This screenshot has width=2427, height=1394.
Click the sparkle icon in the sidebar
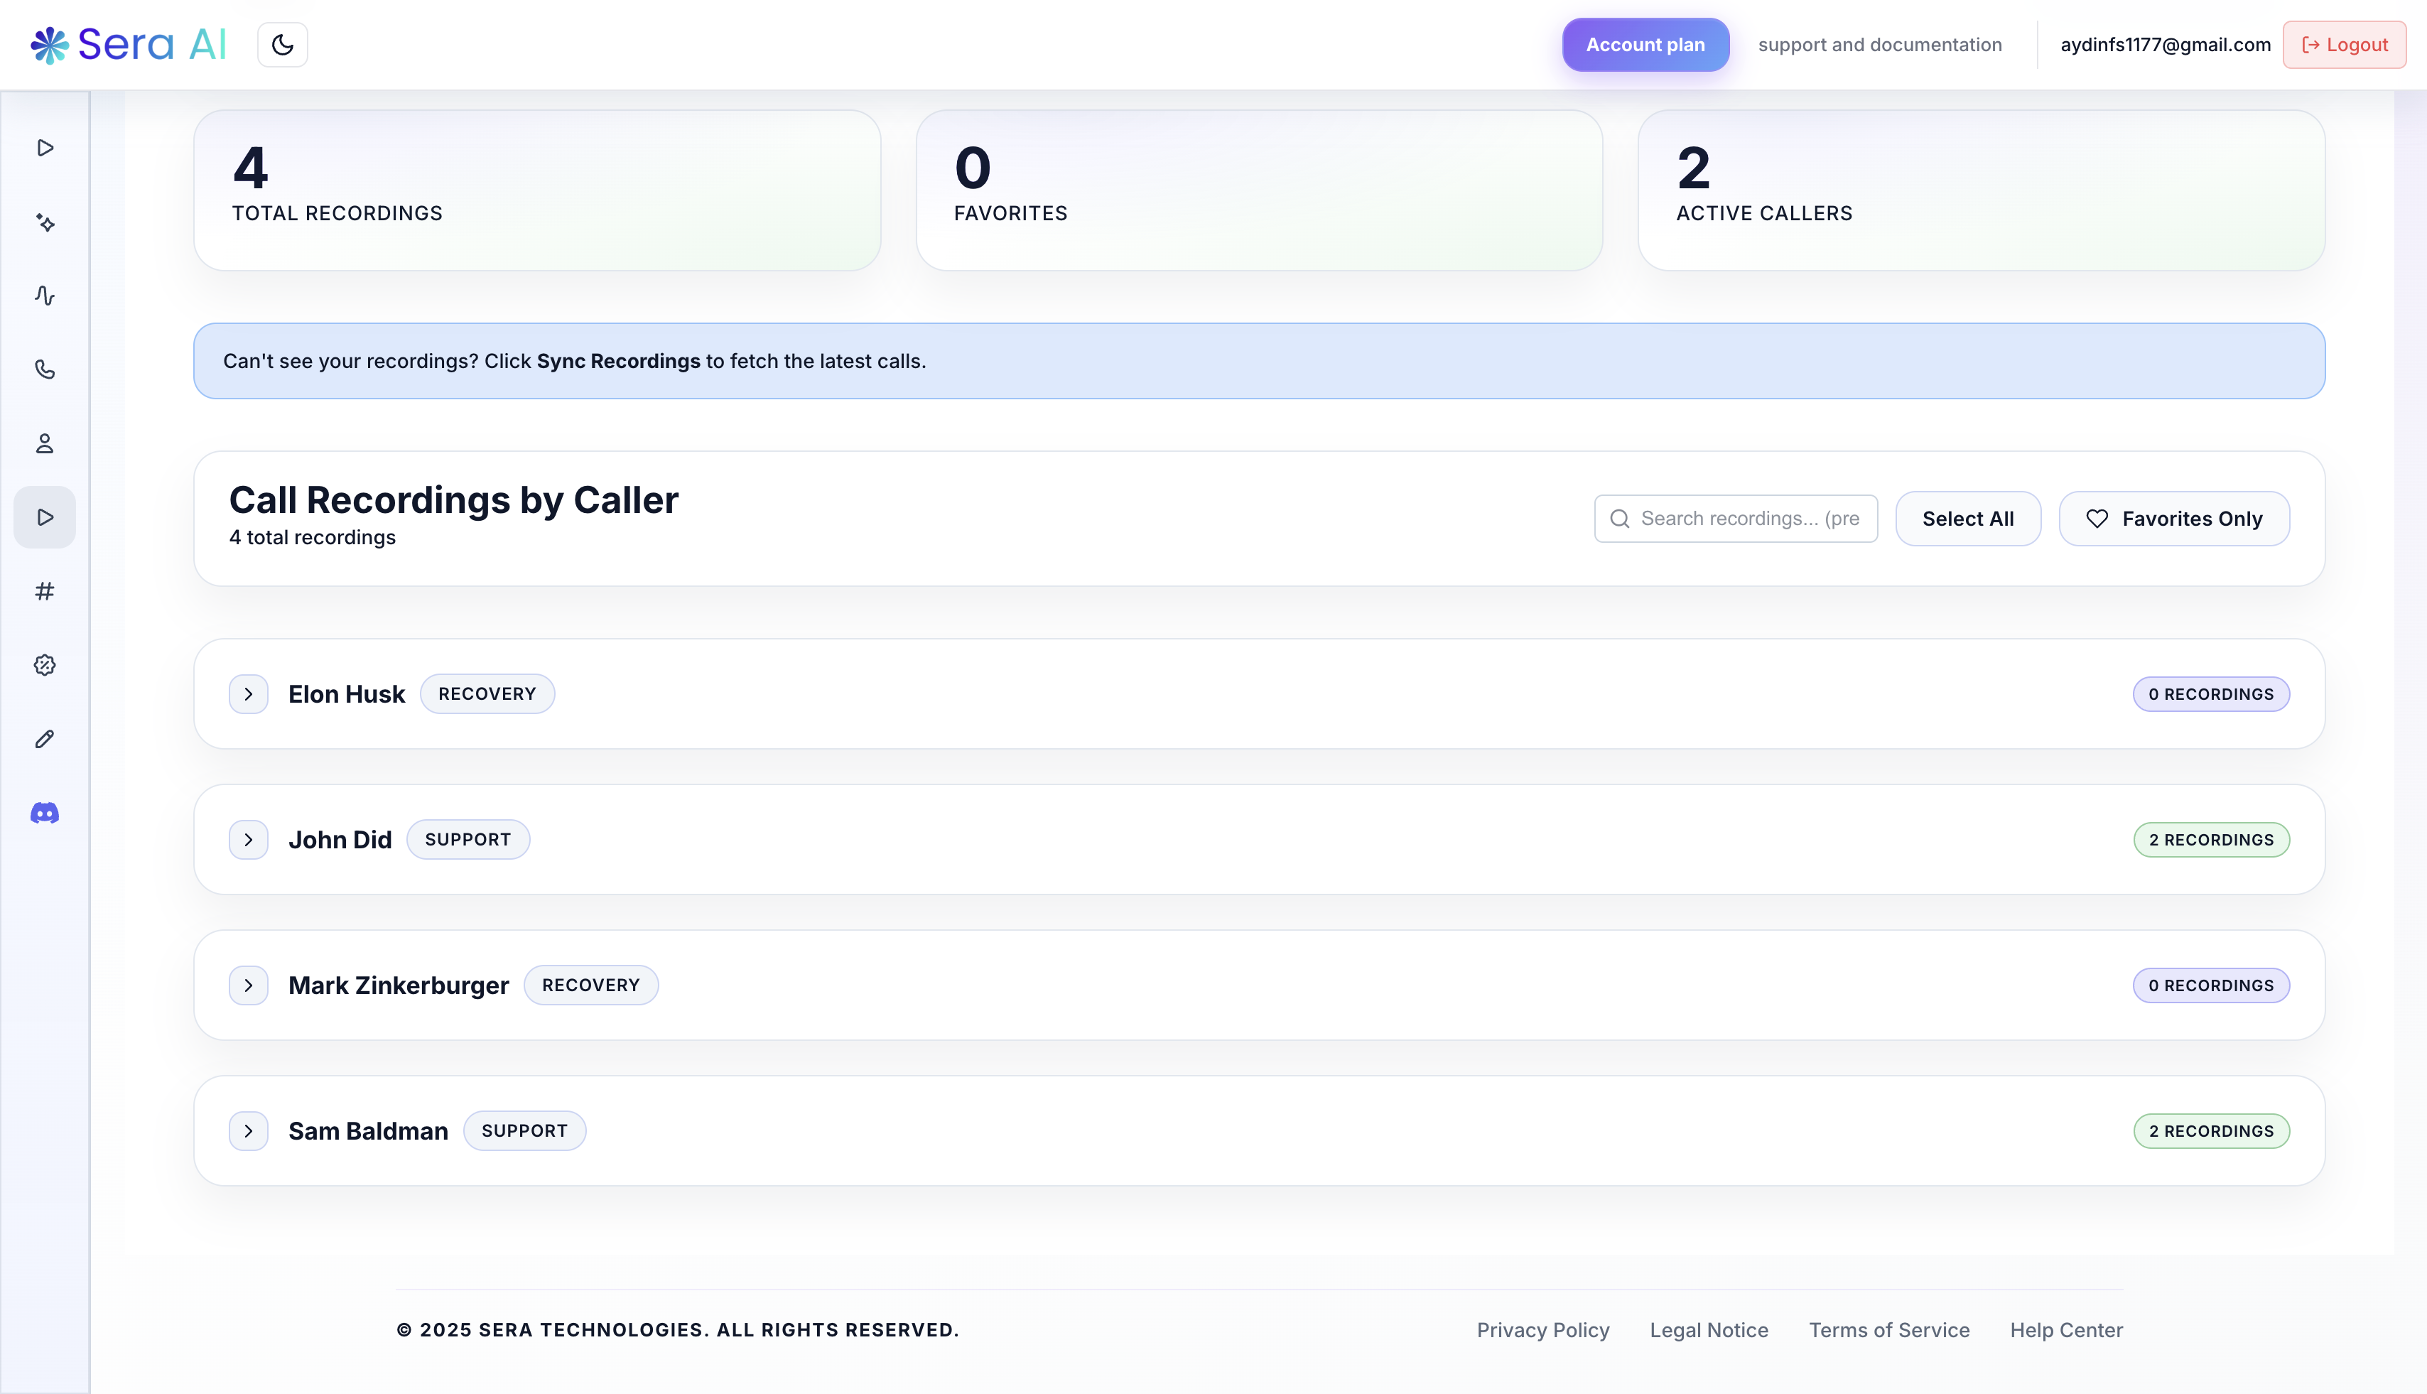coord(45,222)
